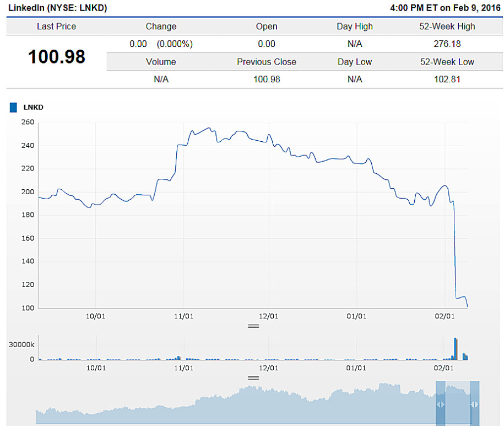Click the resize grip below the volume chart

253,377
